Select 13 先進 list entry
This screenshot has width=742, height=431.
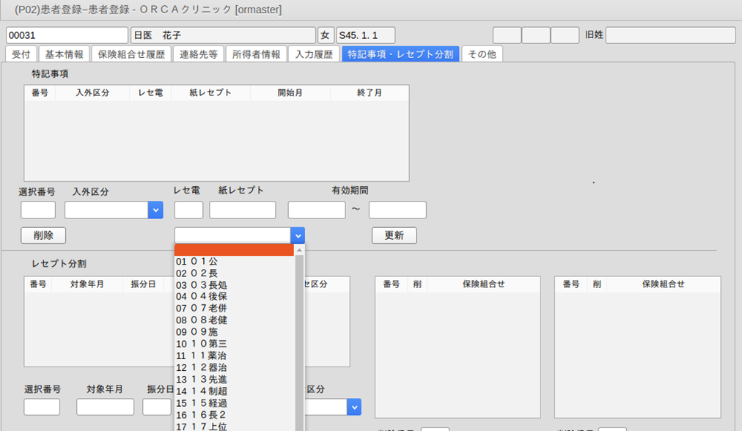click(199, 379)
